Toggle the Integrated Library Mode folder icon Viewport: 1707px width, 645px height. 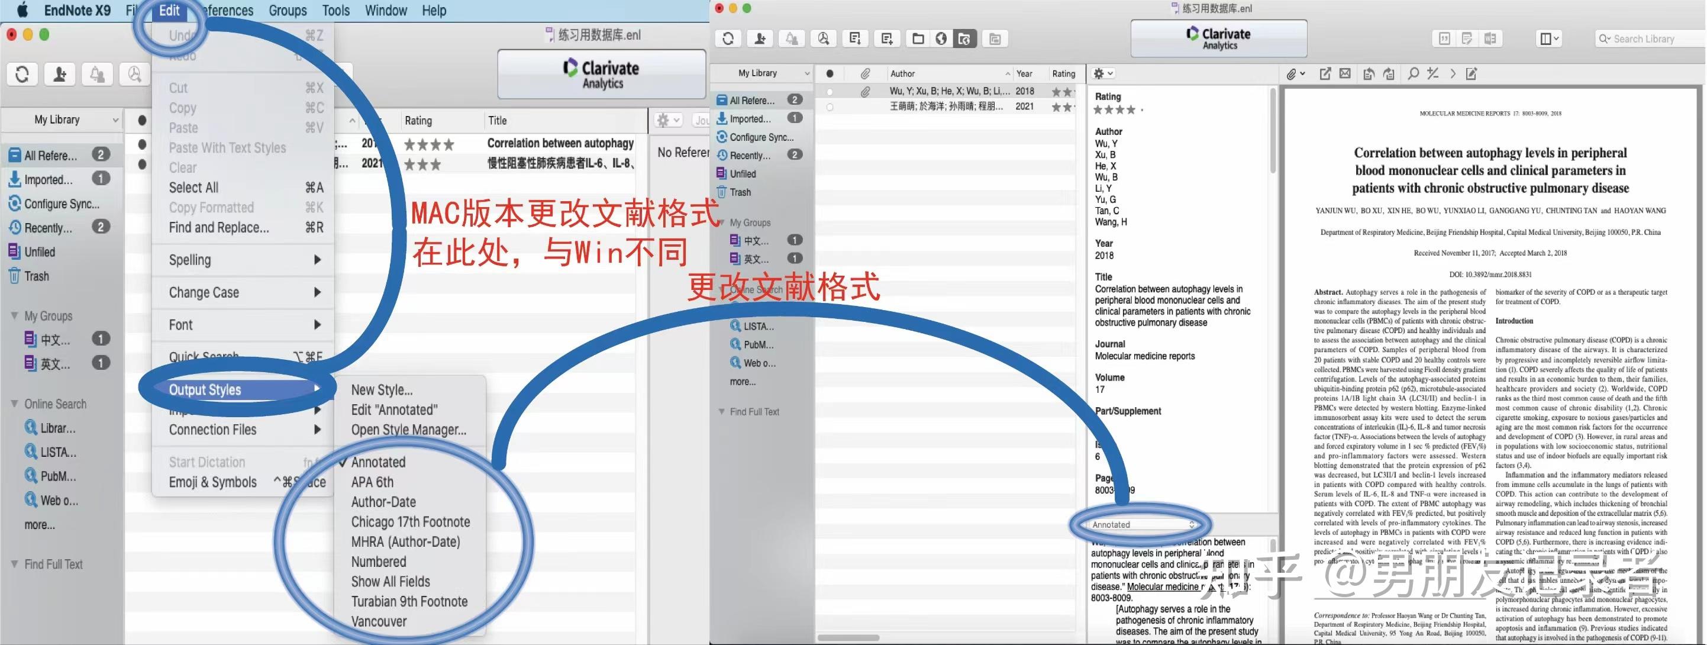[964, 38]
